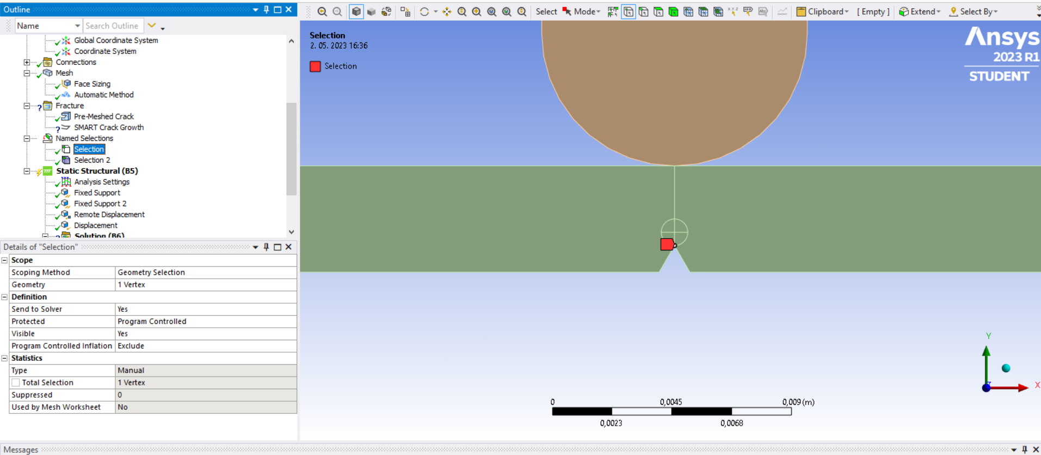
Task: Click the Search Outline input field
Action: [x=113, y=26]
